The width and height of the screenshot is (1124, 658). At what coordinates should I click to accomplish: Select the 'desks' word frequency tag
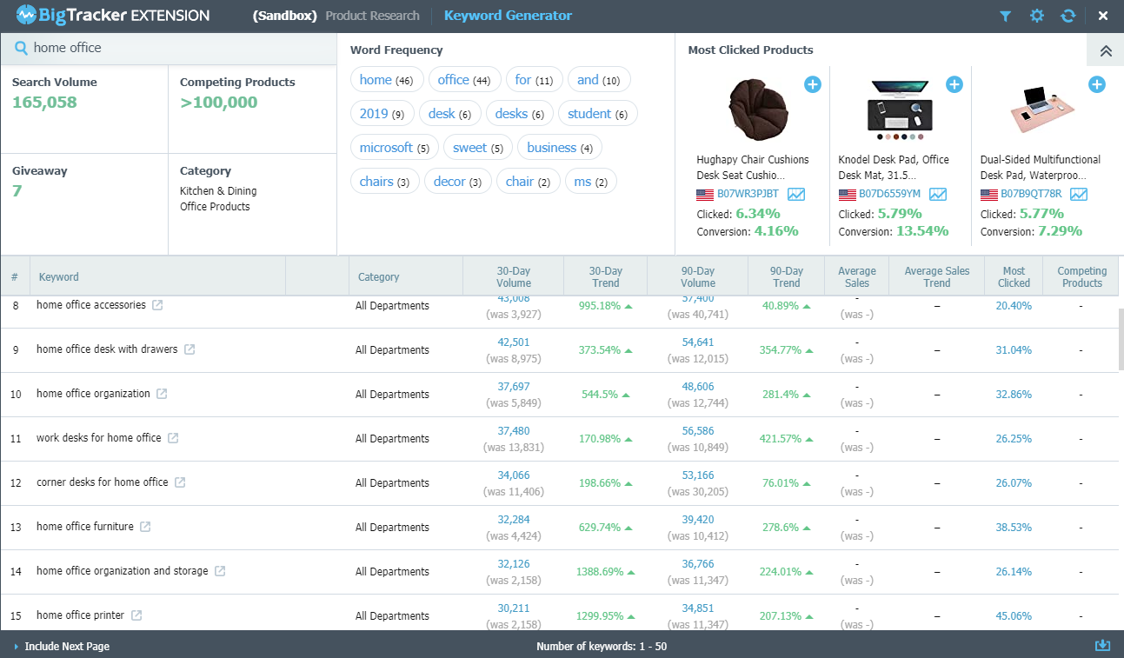tap(520, 114)
